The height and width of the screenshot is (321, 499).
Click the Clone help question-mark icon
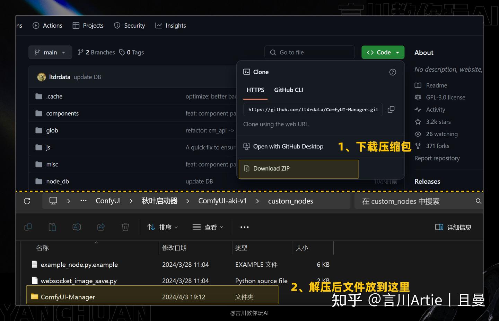click(393, 72)
